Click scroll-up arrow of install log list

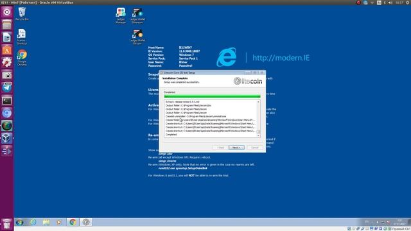coord(258,101)
